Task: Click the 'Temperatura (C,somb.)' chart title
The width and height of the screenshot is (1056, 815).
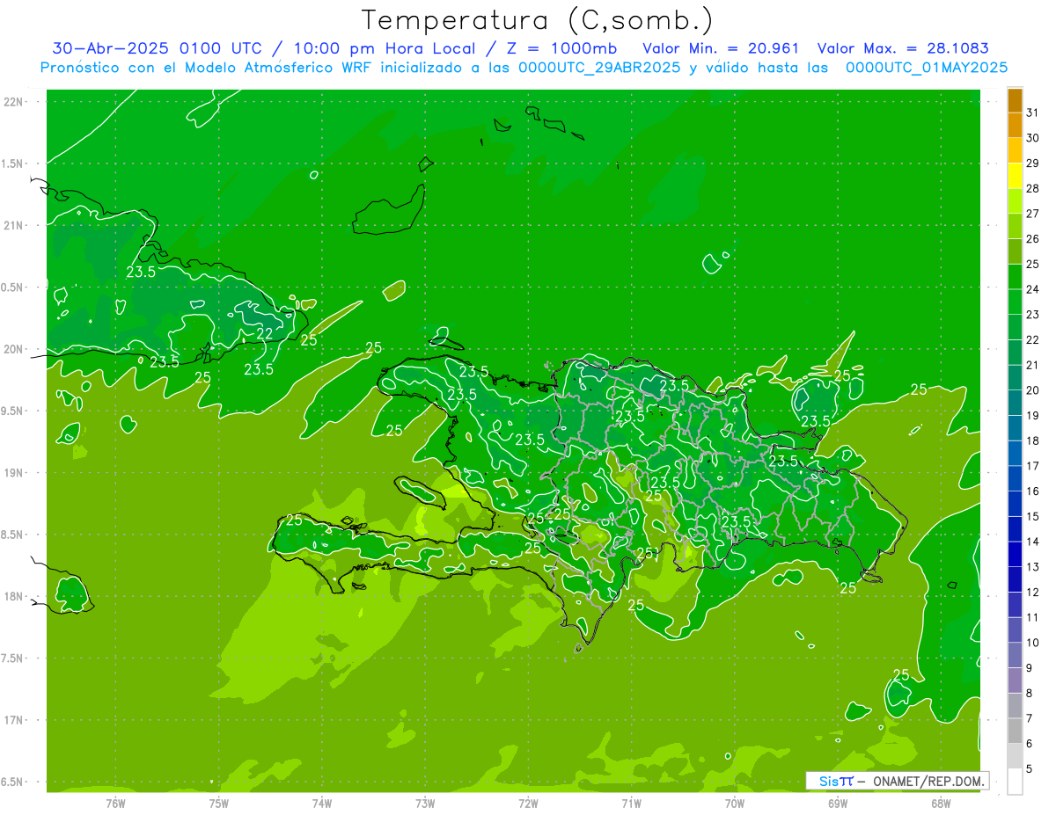Action: tap(538, 20)
